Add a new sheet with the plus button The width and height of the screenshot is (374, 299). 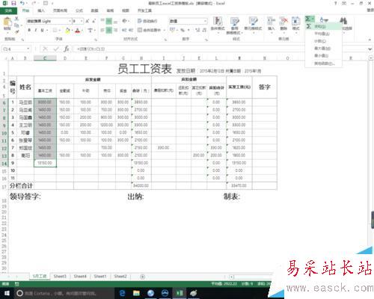[x=142, y=277]
